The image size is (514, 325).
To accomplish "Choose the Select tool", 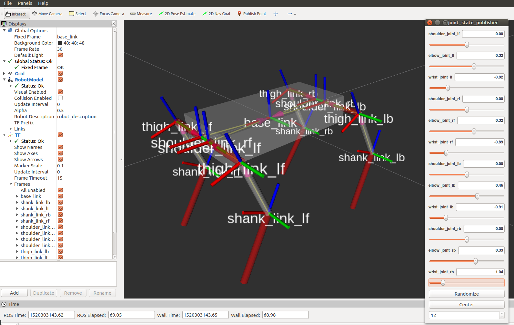I will [78, 14].
